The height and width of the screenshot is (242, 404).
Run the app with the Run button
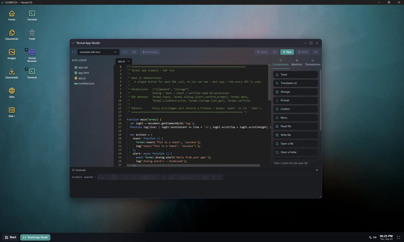point(287,52)
